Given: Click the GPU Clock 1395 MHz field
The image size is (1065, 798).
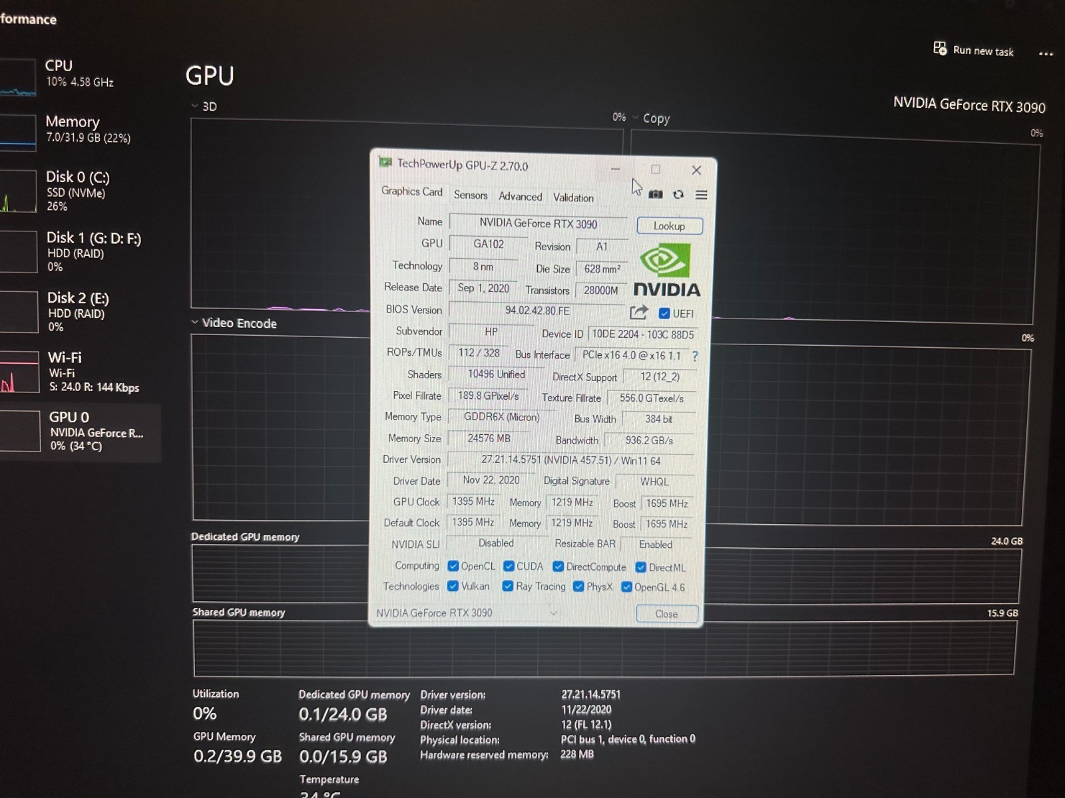Looking at the screenshot, I should (x=473, y=501).
